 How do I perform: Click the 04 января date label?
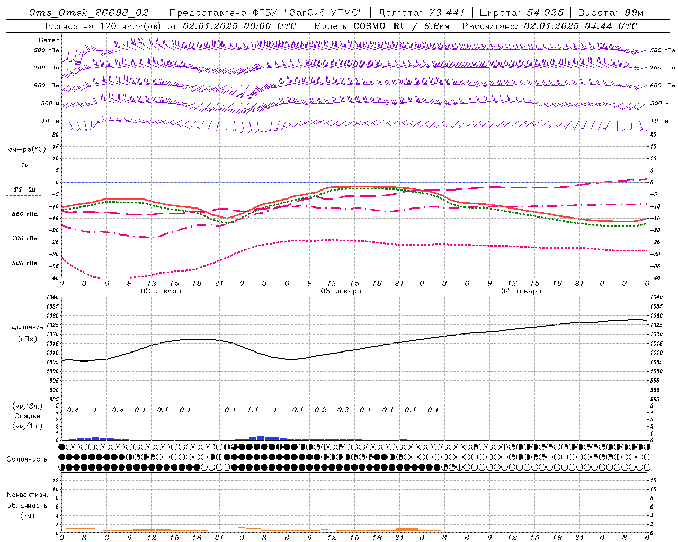521,291
